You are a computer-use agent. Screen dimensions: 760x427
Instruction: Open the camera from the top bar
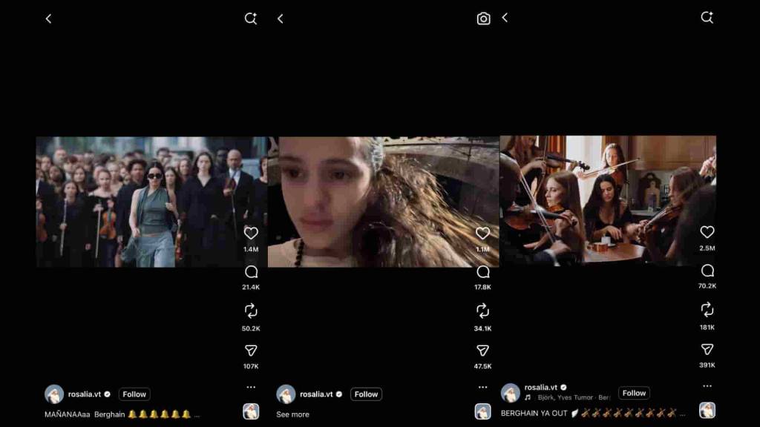[483, 19]
